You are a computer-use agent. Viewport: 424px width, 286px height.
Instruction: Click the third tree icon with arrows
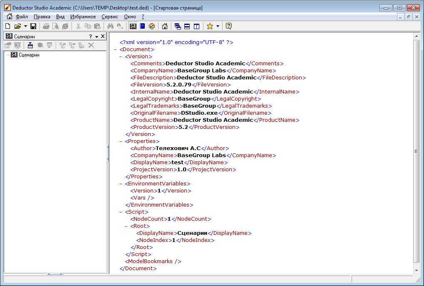[82, 45]
